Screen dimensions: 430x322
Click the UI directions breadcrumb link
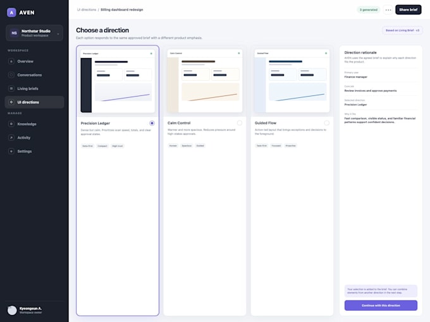pyautogui.click(x=87, y=9)
